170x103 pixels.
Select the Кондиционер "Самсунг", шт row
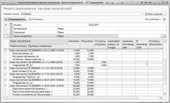coord(86,77)
